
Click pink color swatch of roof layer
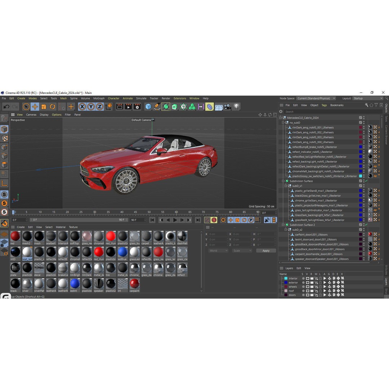(286, 291)
